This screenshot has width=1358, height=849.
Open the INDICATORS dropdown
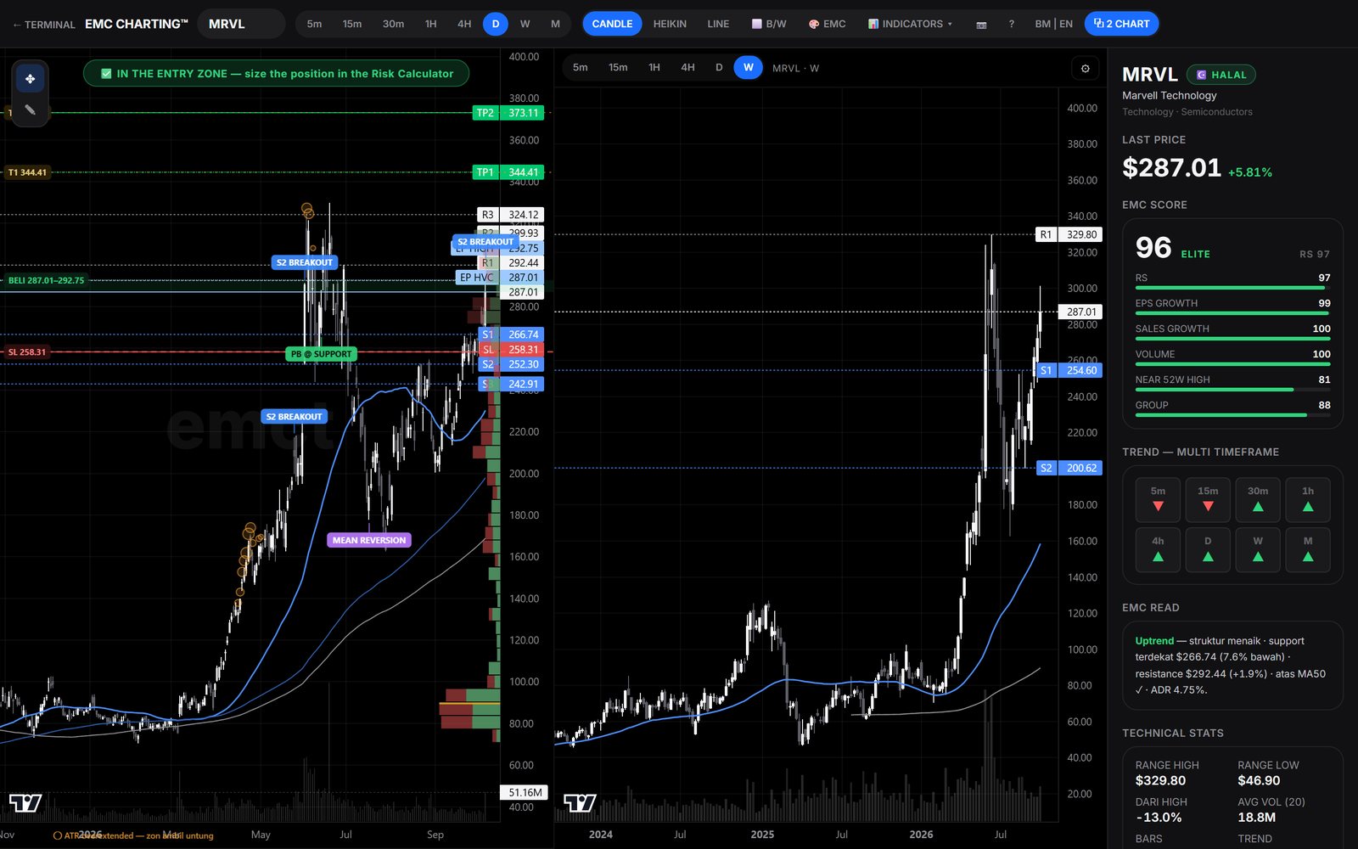tap(910, 25)
